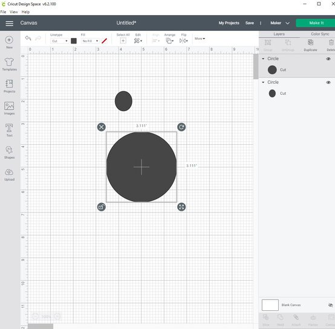This screenshot has width=335, height=329.
Task: Hide the first Circle layer
Action: tap(328, 59)
